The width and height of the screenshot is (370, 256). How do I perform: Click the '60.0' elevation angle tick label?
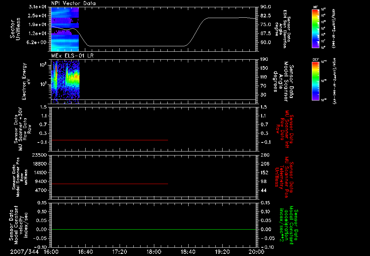(x=266, y=42)
